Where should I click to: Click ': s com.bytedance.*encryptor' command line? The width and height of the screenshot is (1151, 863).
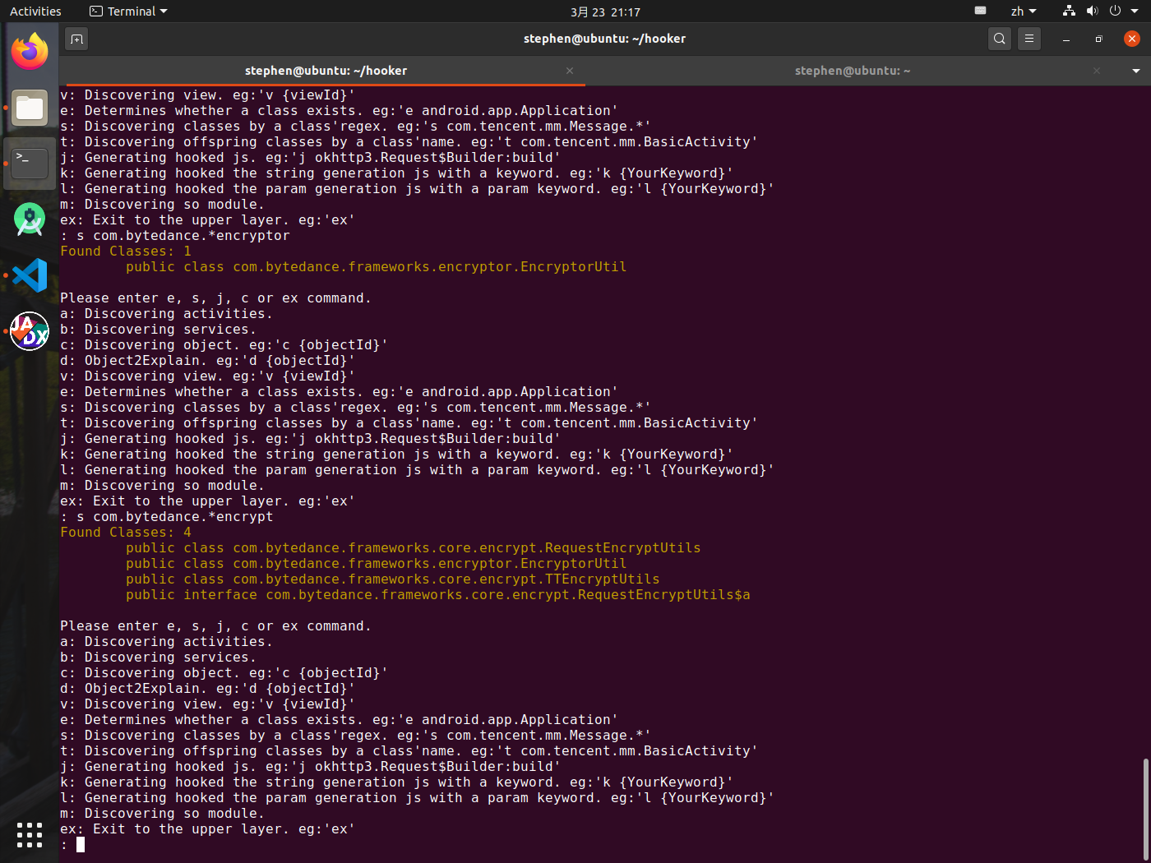click(175, 236)
